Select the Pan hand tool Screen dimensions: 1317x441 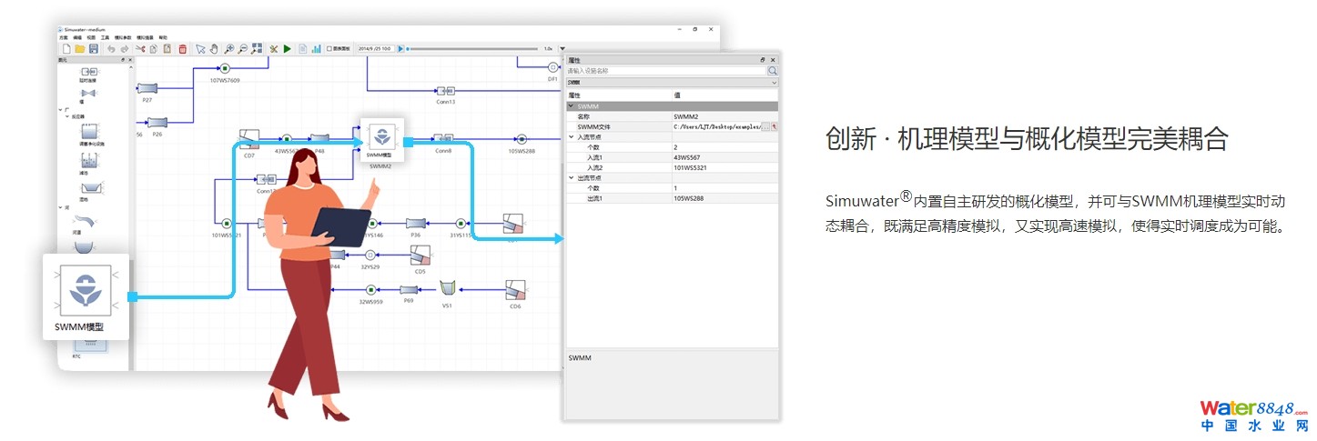pyautogui.click(x=214, y=48)
